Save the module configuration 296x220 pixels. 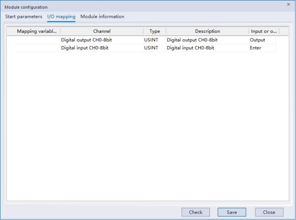click(x=232, y=212)
